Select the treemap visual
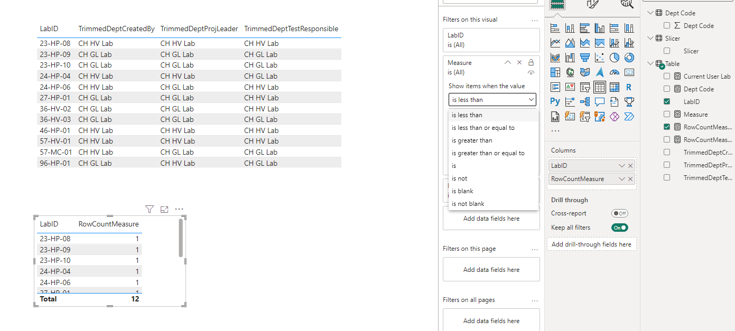The height and width of the screenshot is (331, 735). coord(555,72)
